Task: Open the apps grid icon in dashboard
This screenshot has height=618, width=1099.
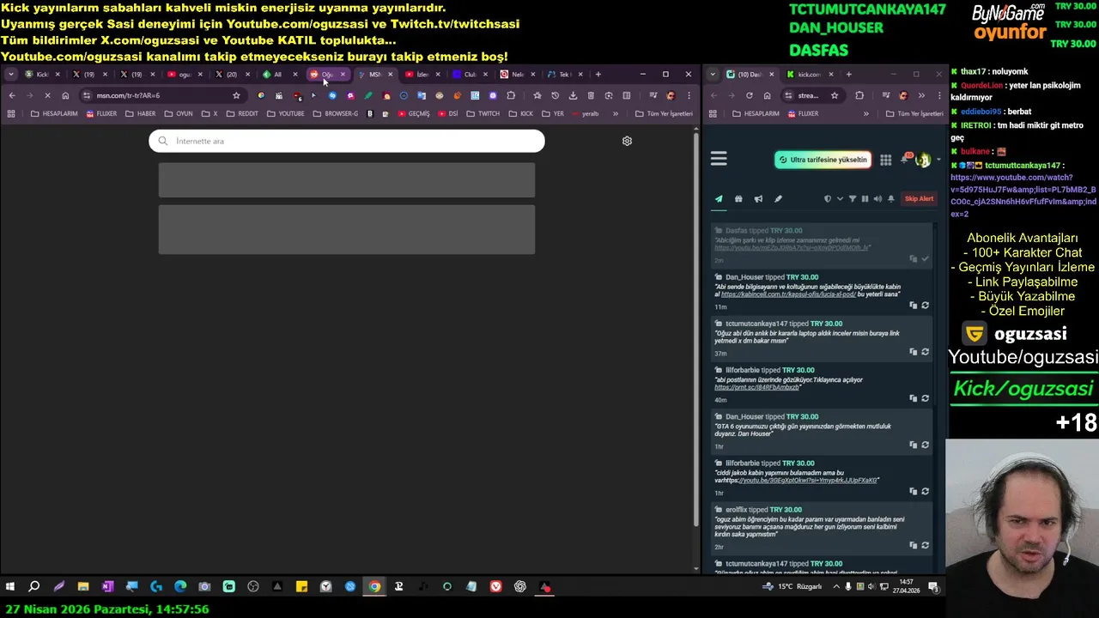Action: [x=885, y=160]
